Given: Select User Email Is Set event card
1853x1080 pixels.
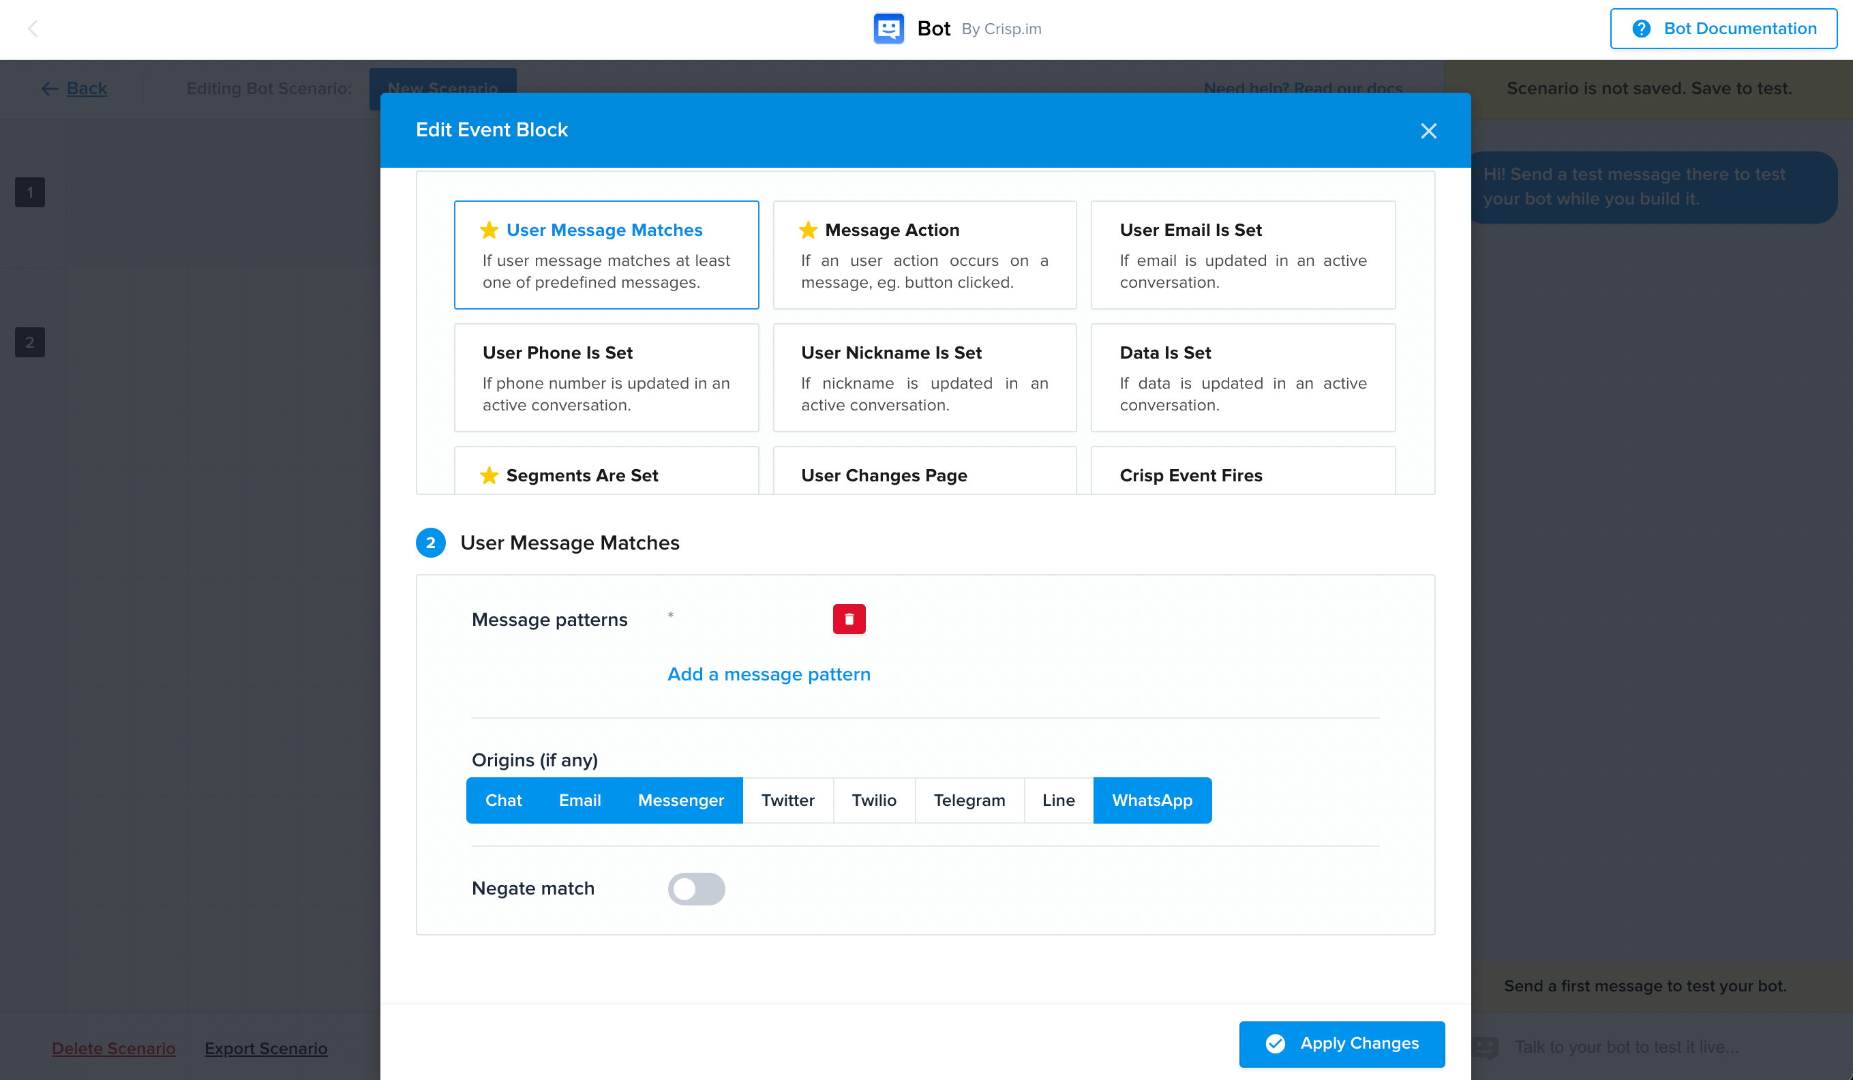Looking at the screenshot, I should pos(1243,254).
